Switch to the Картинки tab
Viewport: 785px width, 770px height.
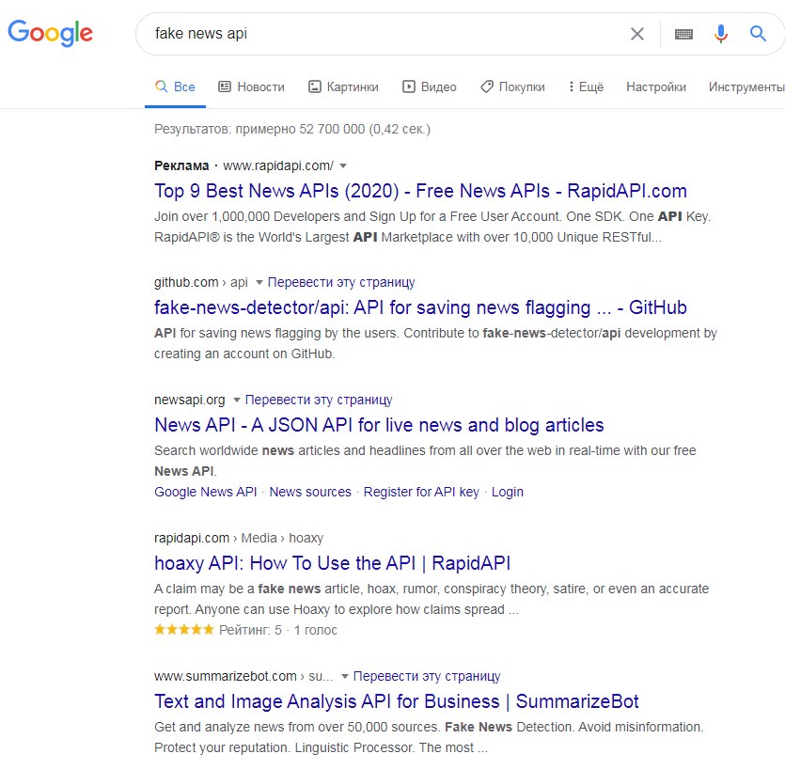343,86
